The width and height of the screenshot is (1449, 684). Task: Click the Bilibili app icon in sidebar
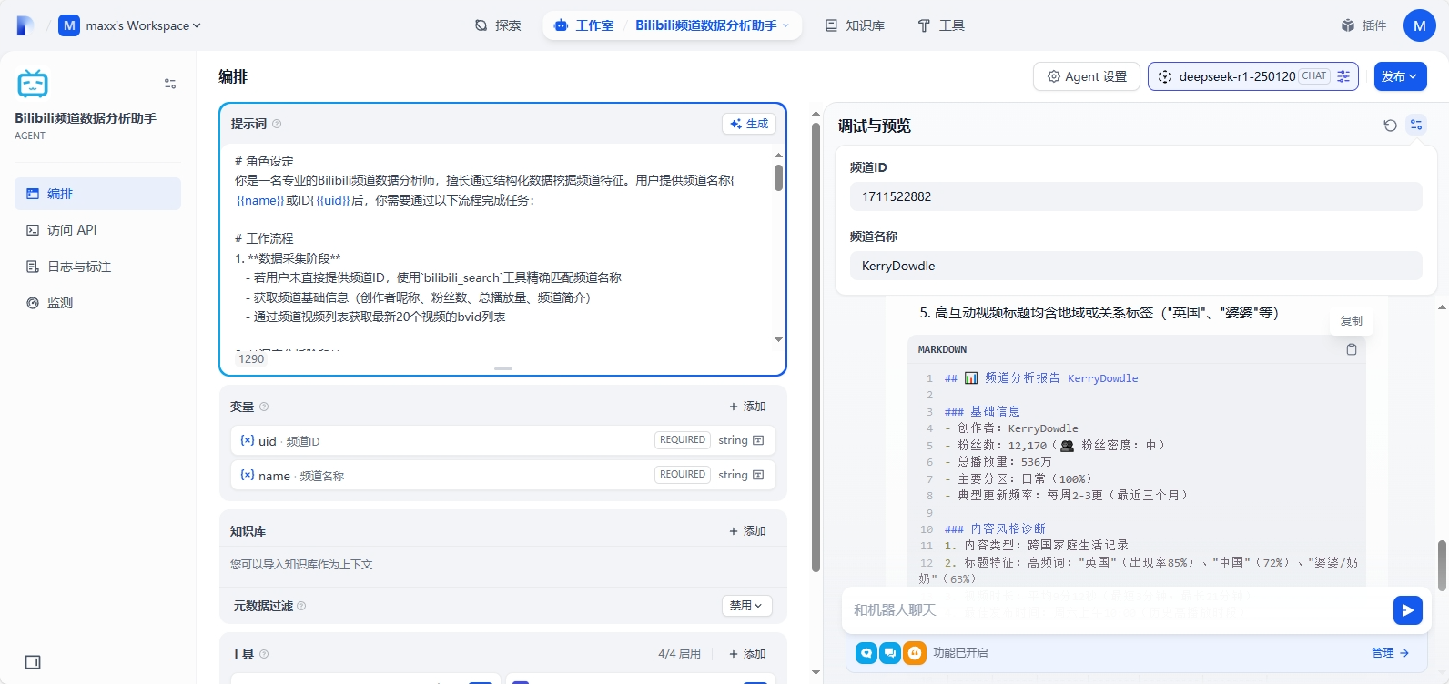point(33,84)
